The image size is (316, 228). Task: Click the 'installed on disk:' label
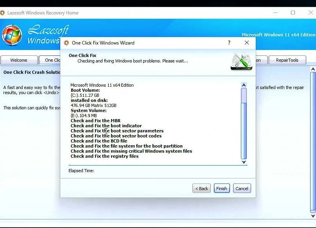tap(89, 100)
